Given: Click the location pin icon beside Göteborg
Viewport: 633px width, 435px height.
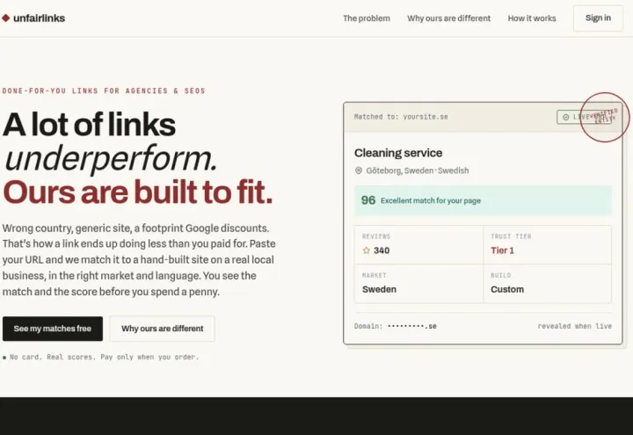Looking at the screenshot, I should point(358,170).
